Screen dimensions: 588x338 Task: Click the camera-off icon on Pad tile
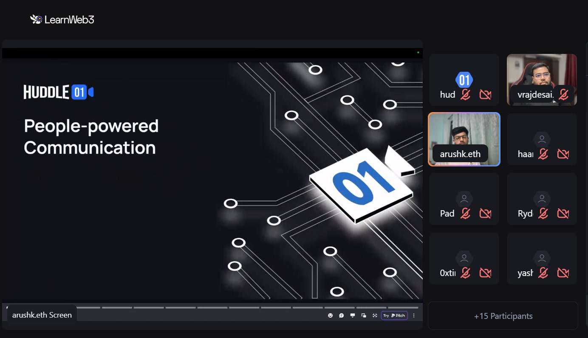click(x=485, y=213)
